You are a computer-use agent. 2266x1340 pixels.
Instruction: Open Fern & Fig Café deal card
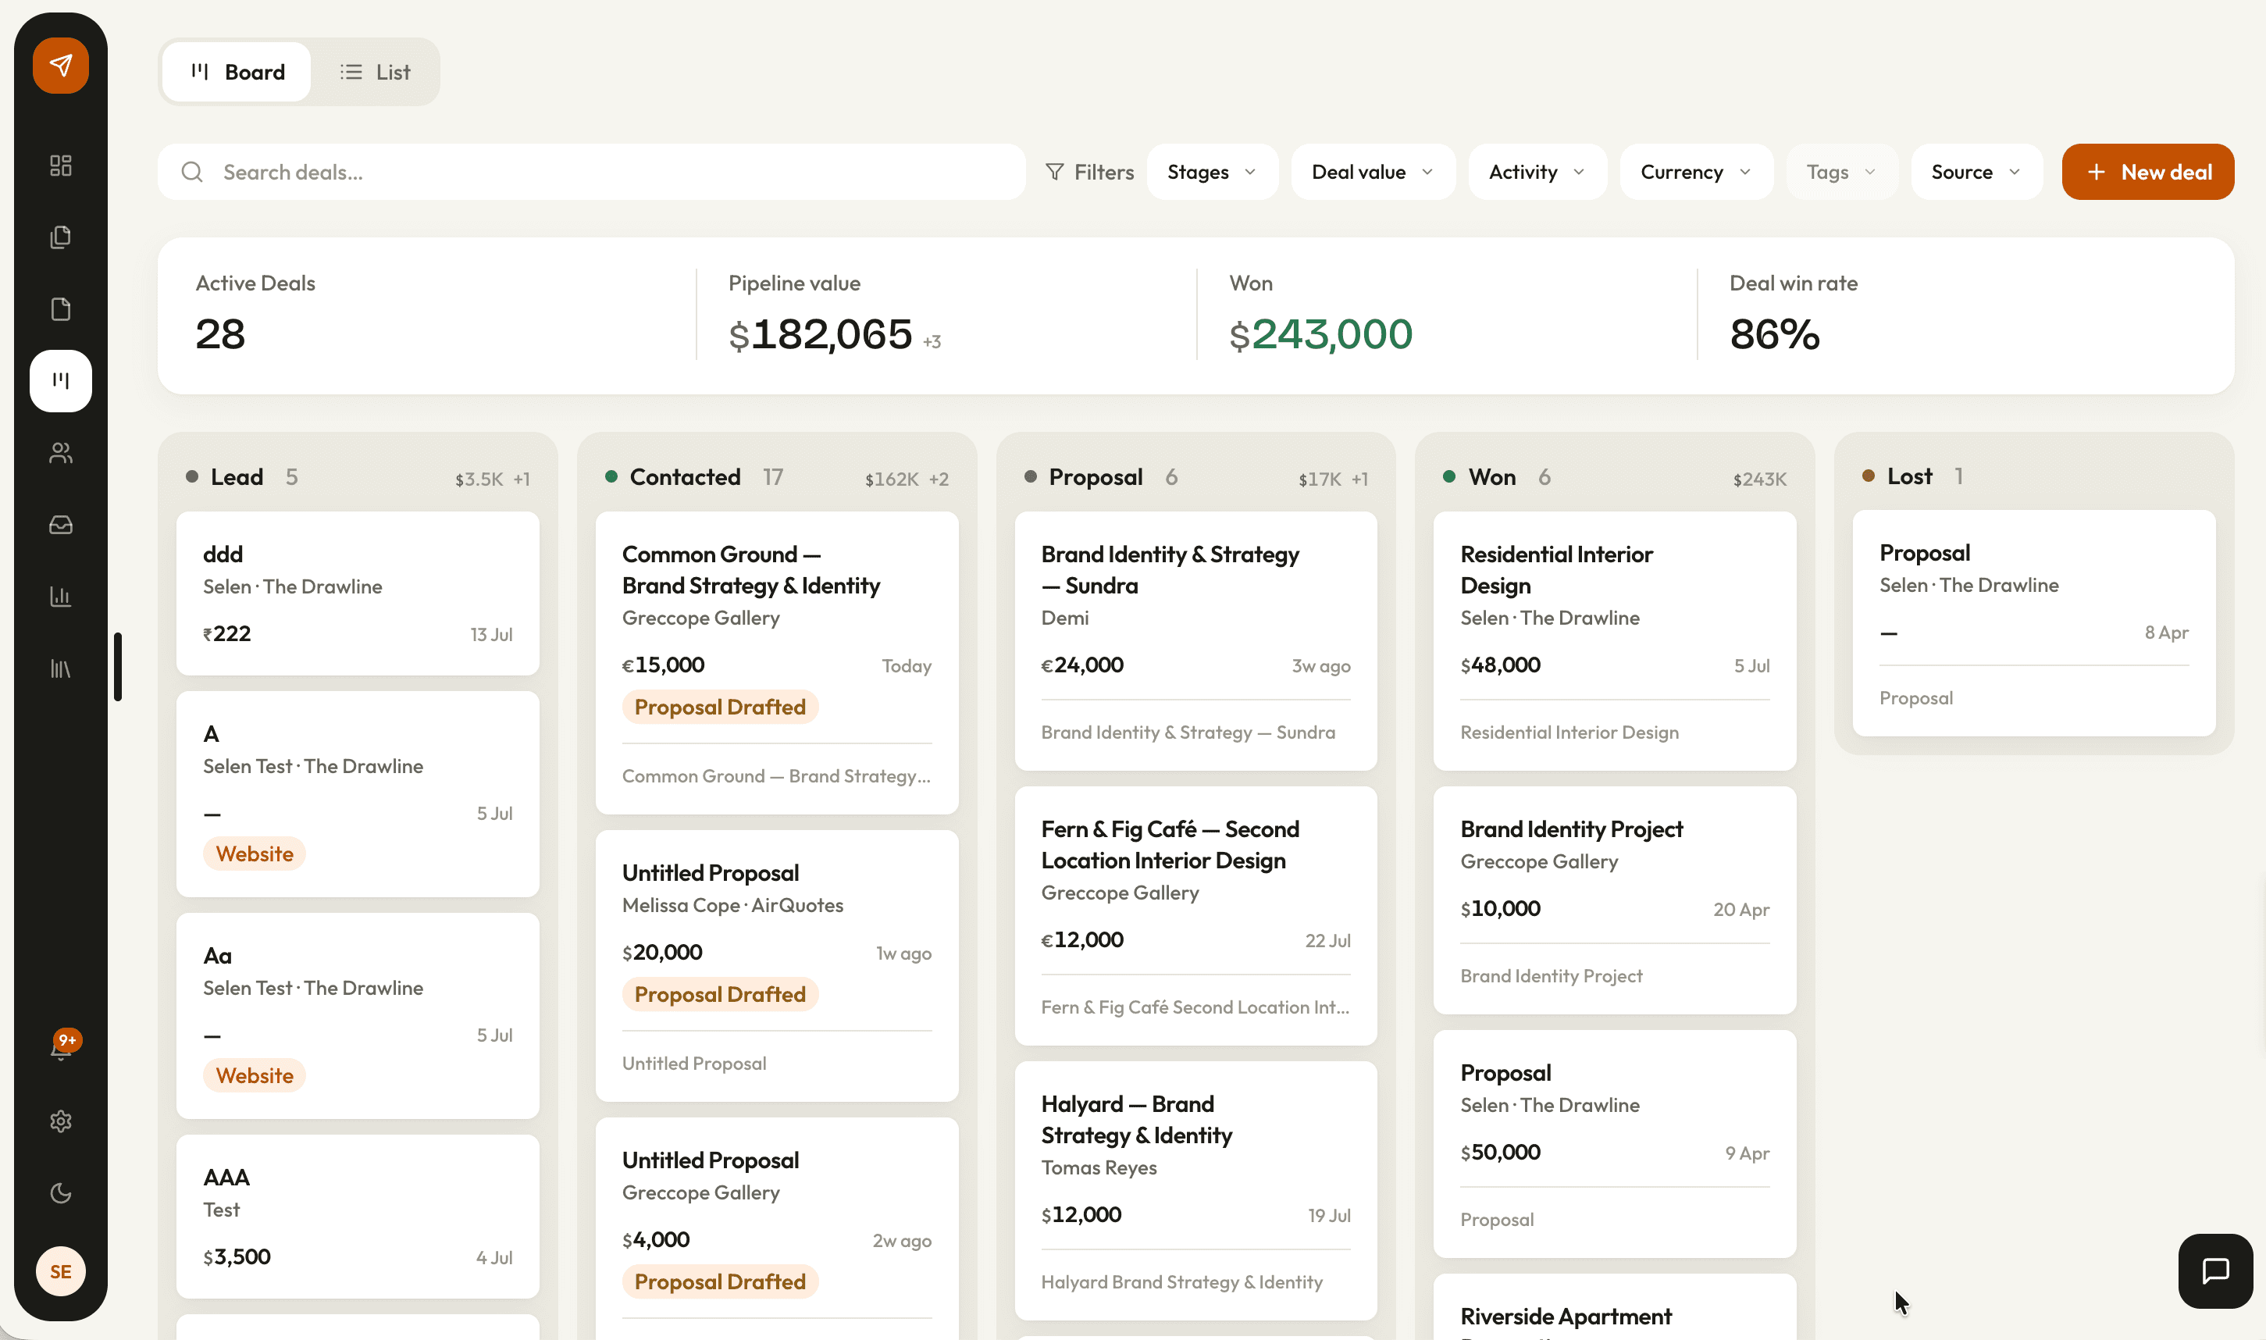click(1195, 916)
